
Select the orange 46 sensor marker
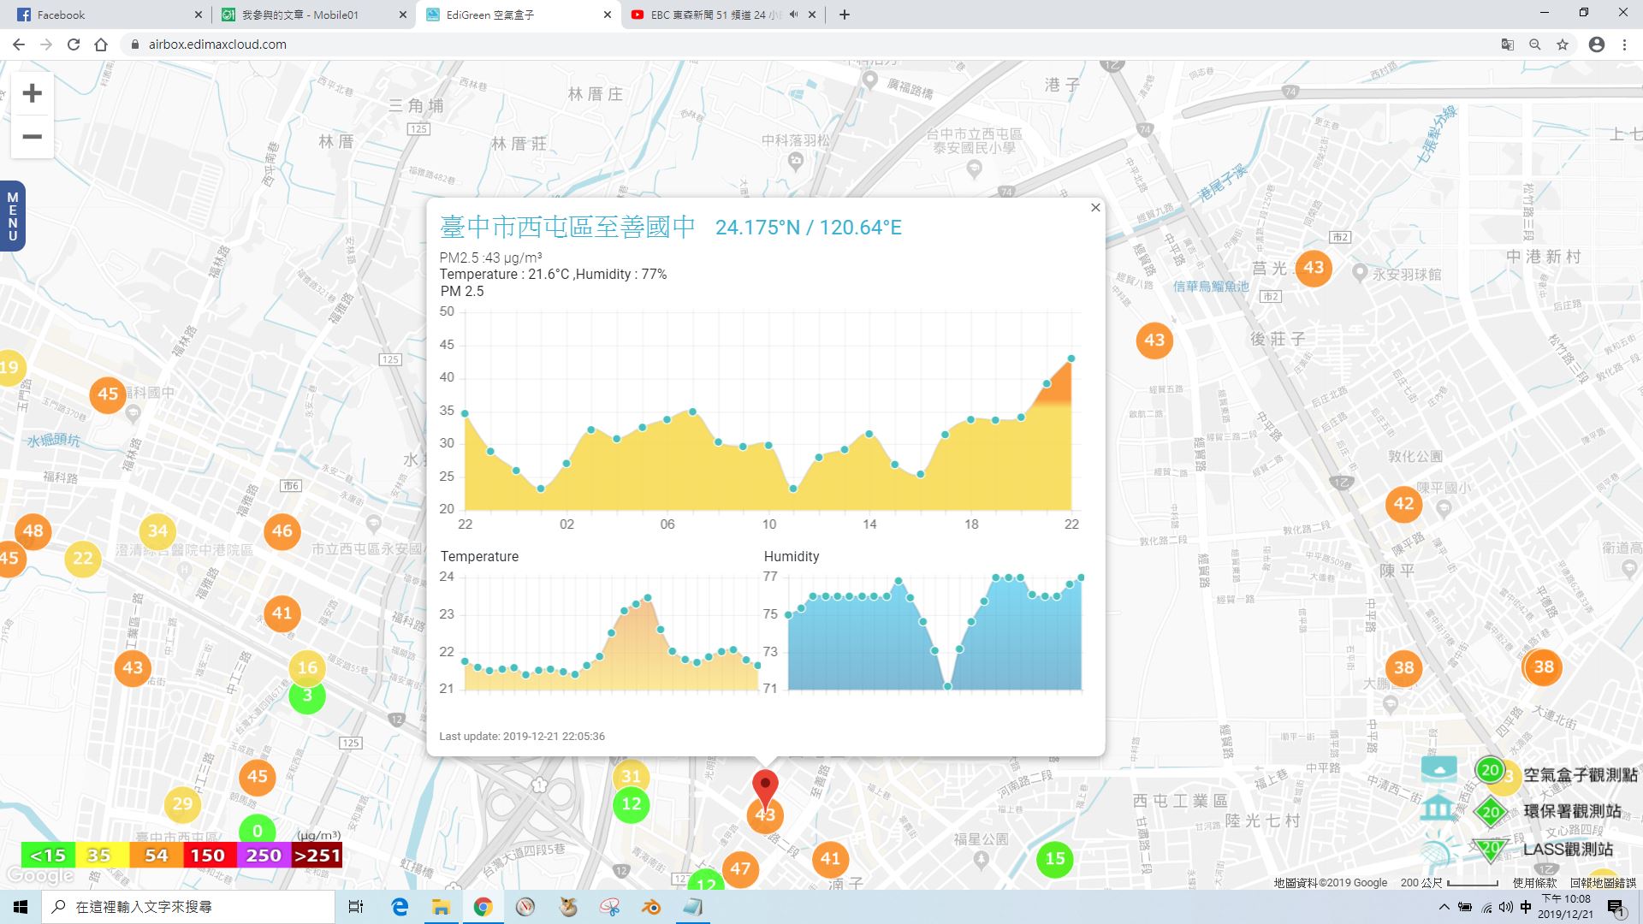(282, 530)
